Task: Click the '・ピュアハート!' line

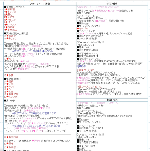Action: click(x=35, y=131)
